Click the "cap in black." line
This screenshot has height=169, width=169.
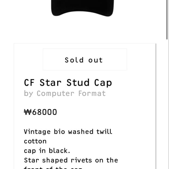click(x=47, y=151)
